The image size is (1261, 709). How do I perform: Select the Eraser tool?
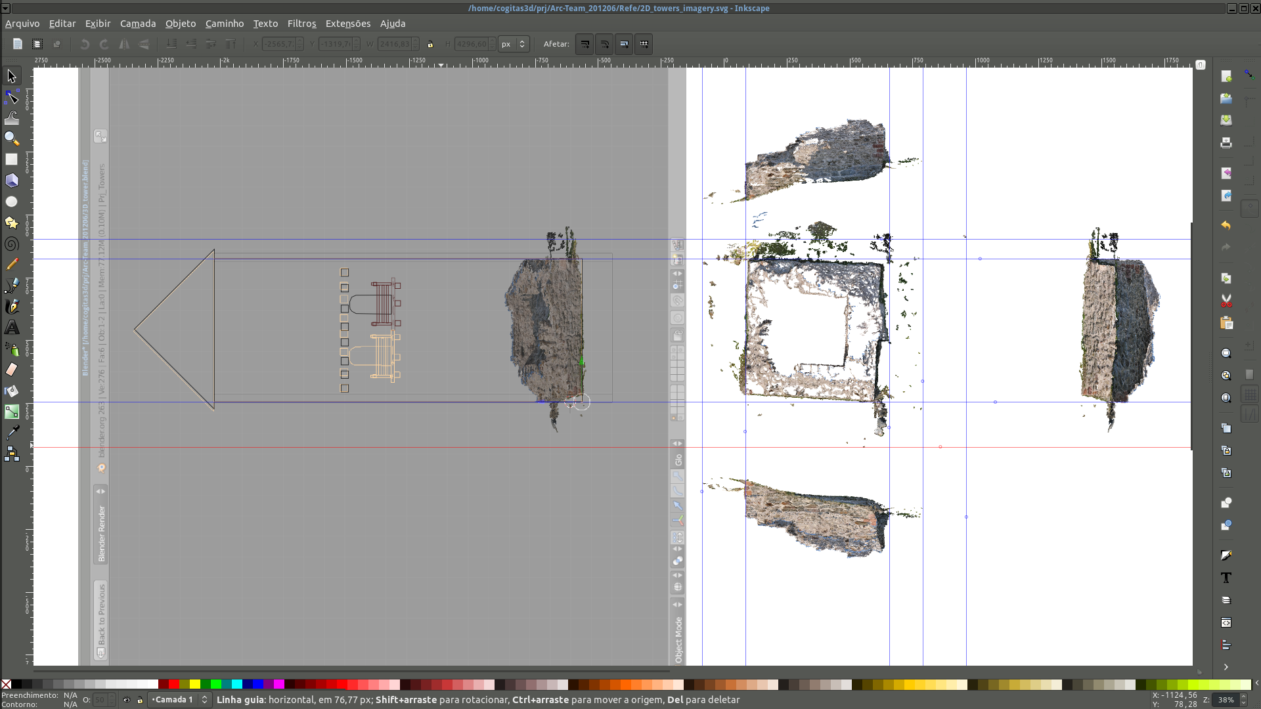(12, 370)
